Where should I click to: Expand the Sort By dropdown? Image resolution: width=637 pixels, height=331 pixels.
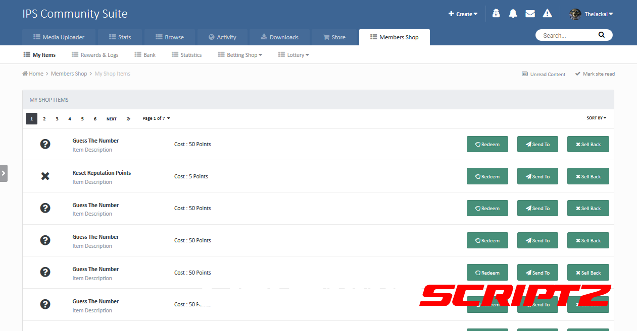[596, 118]
